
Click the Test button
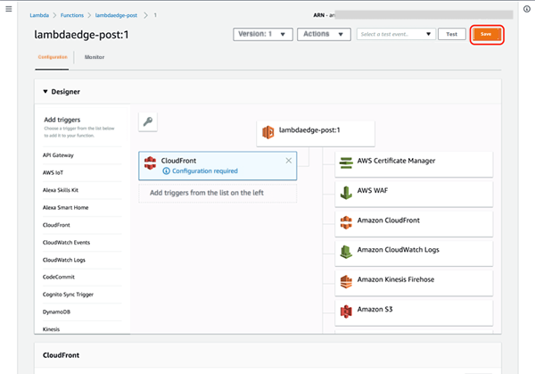[451, 34]
